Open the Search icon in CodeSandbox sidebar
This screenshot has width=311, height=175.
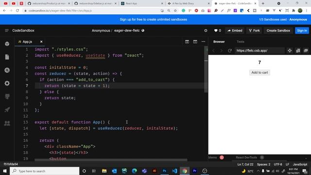pyautogui.click(x=7, y=70)
